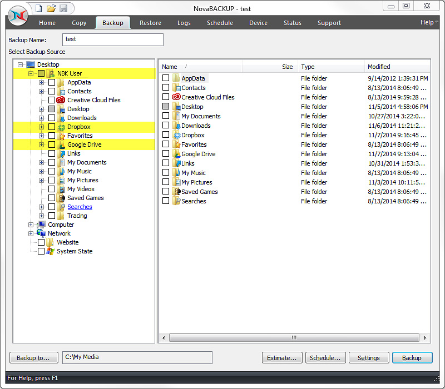Click the Links icon in file list
Screen dimensions: 445x389
click(x=176, y=163)
